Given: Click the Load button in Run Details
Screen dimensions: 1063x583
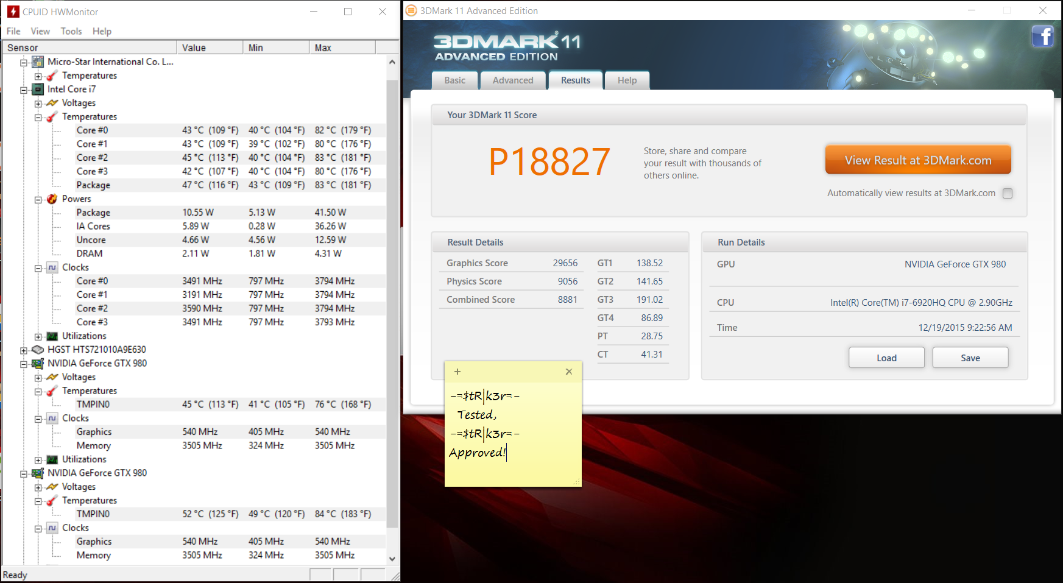Looking at the screenshot, I should pyautogui.click(x=886, y=358).
